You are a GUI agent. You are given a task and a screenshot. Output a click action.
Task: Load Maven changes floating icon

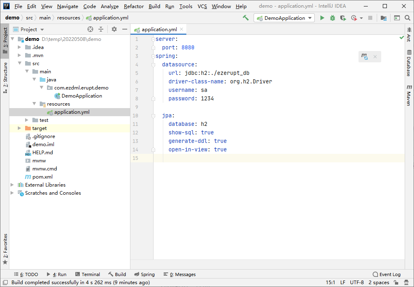coord(365,56)
